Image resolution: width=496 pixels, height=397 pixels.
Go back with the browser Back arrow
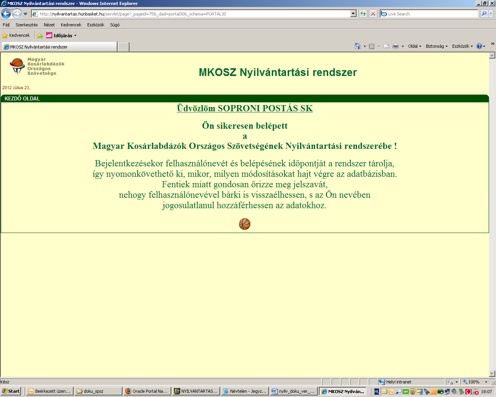6,14
